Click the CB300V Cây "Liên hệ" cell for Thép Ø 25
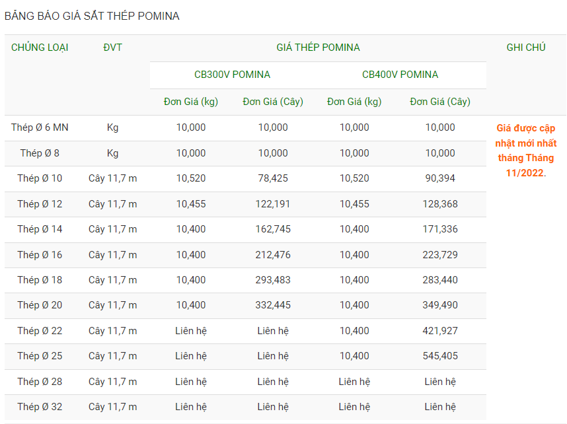 [273, 357]
